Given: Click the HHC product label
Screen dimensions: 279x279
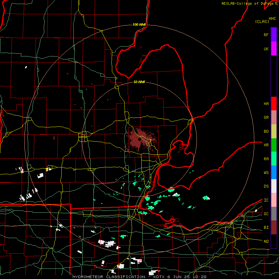Looking at the screenshot, I should 272,19.
